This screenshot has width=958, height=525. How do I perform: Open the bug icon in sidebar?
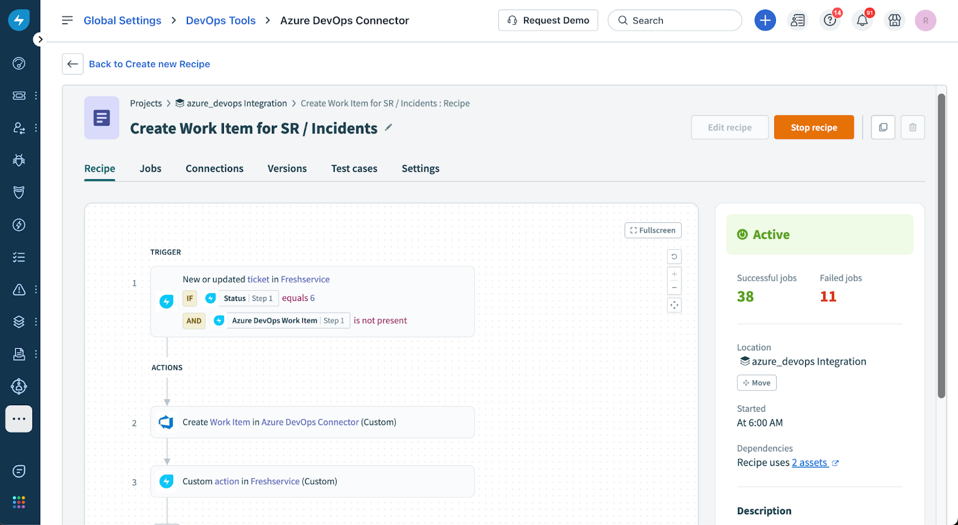point(19,160)
